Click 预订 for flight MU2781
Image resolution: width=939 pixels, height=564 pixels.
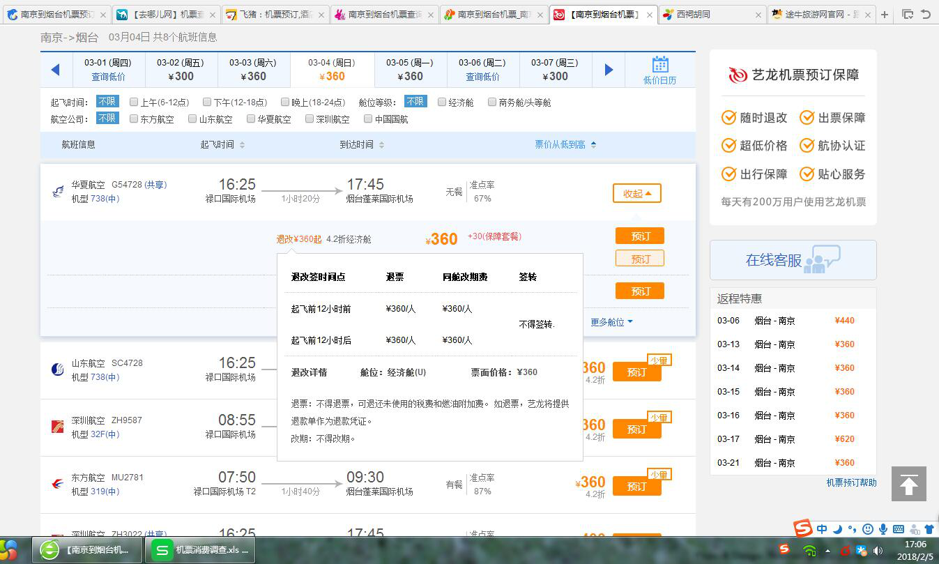click(636, 486)
